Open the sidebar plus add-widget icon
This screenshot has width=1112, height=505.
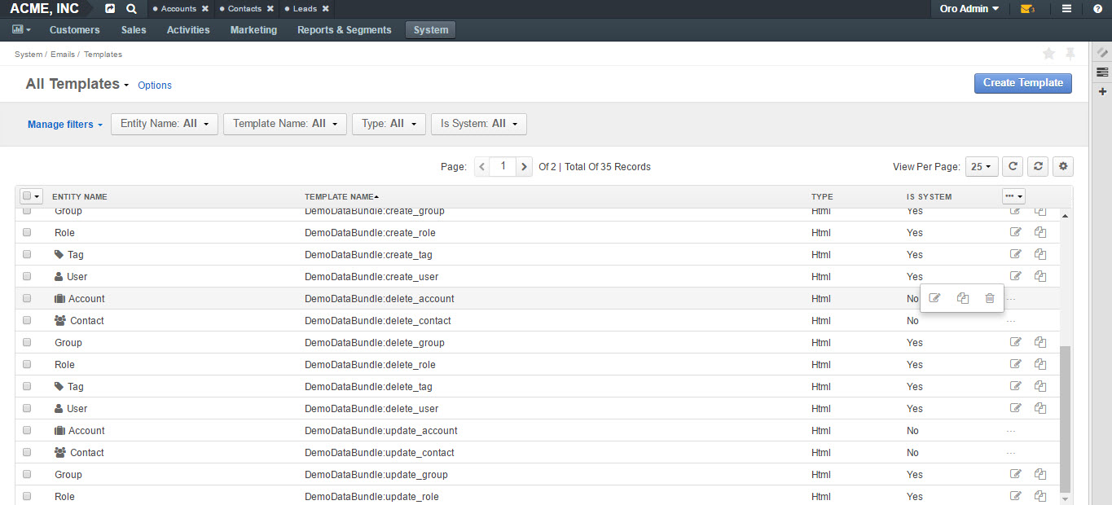click(x=1102, y=91)
